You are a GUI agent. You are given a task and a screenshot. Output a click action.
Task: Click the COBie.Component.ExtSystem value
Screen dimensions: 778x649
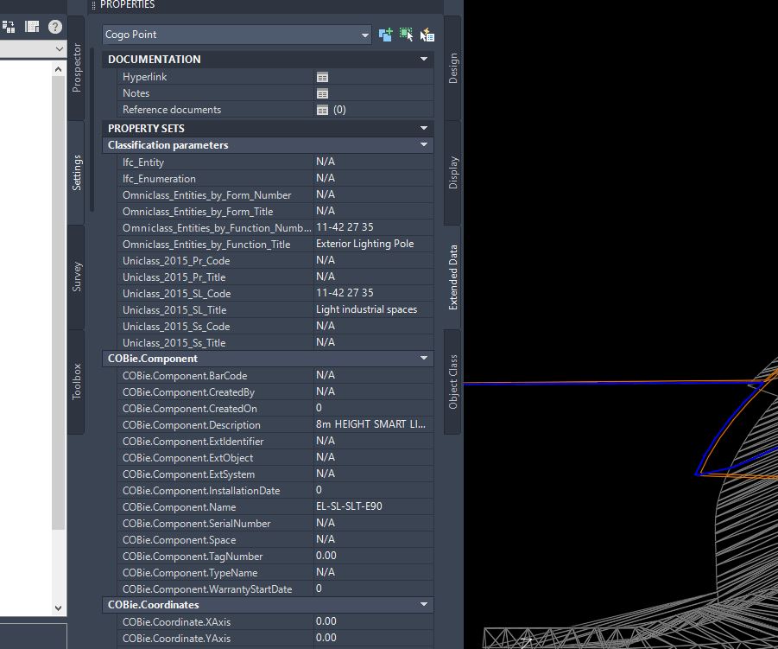[374, 474]
